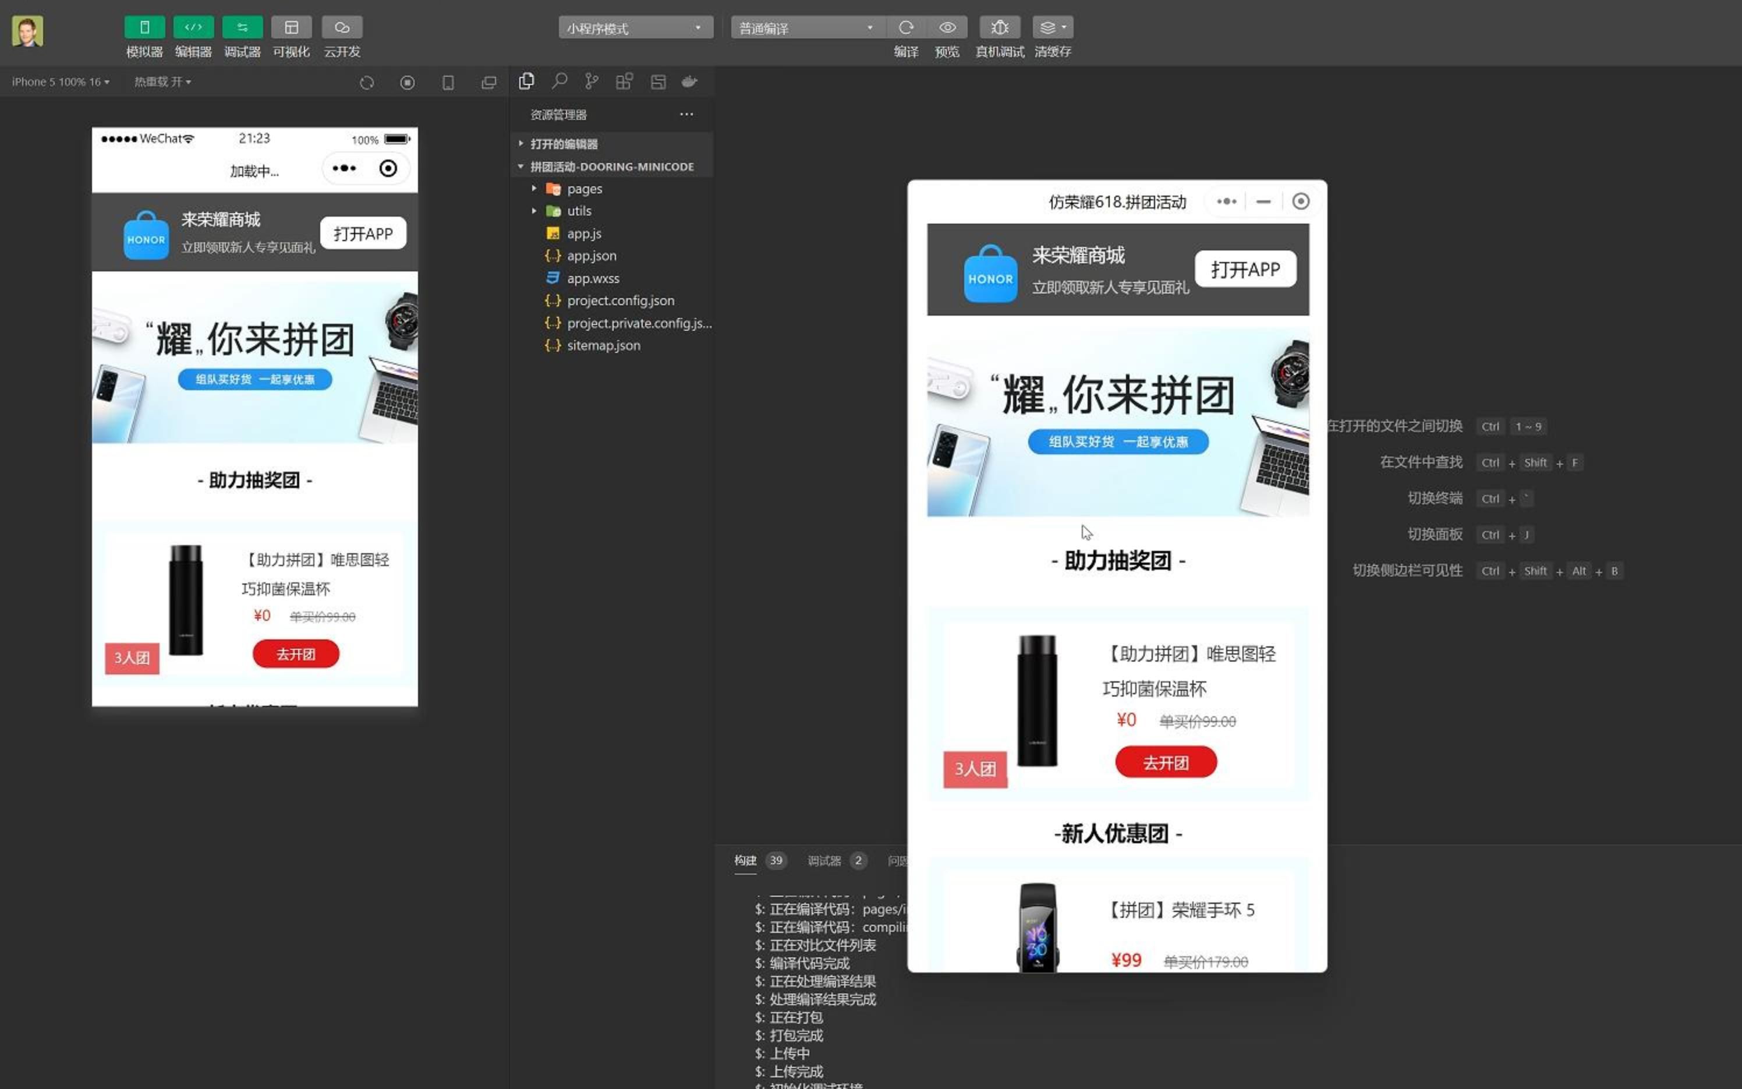Click the user avatar in top bar
The height and width of the screenshot is (1089, 1742).
(x=27, y=31)
